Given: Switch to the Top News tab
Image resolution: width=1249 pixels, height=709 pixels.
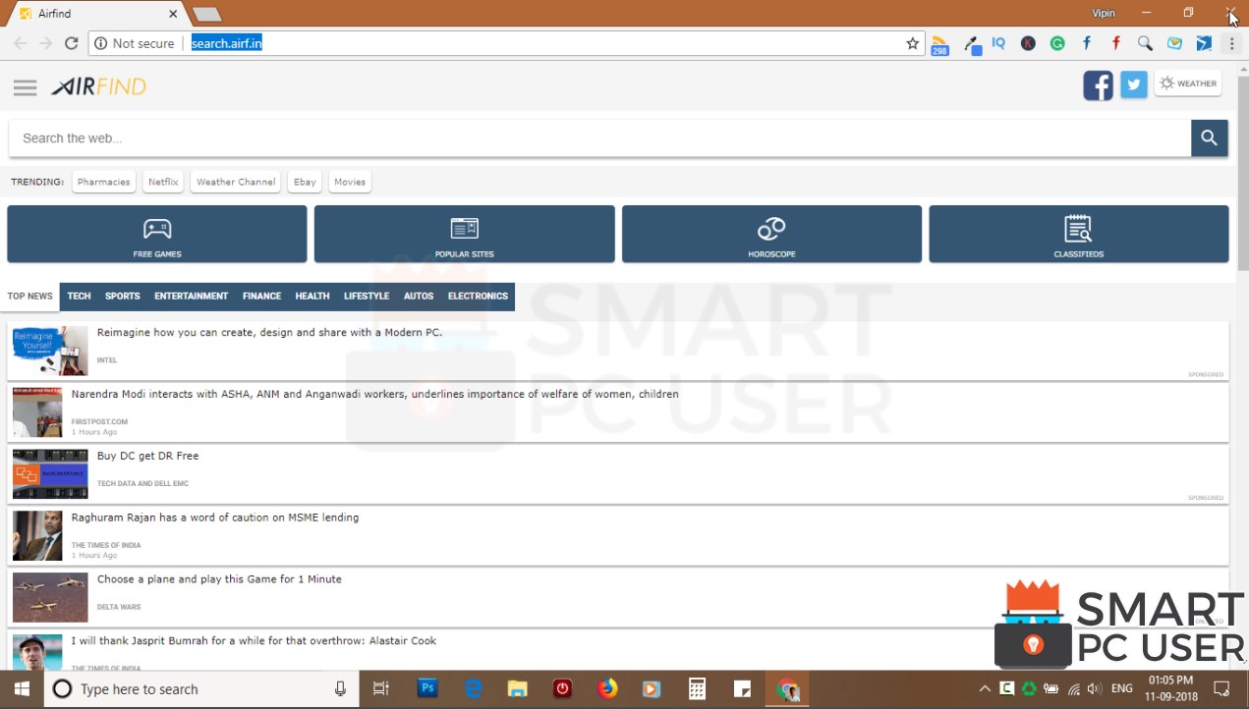Looking at the screenshot, I should click(x=30, y=297).
